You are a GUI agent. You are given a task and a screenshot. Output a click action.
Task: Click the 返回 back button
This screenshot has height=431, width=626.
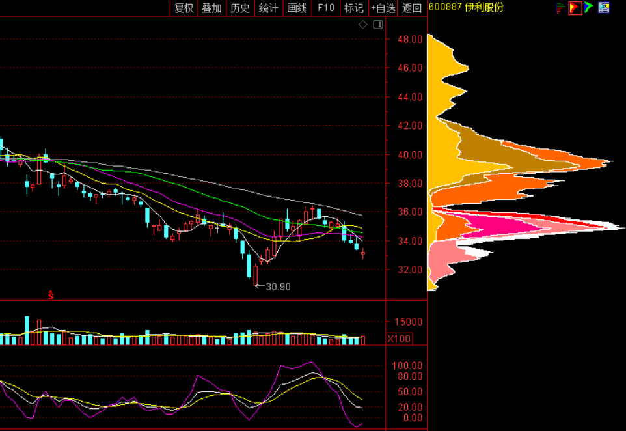click(412, 8)
